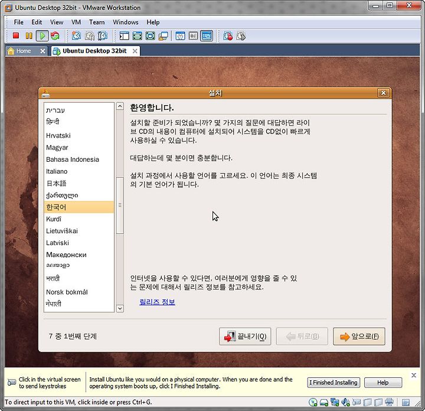Image resolution: width=425 pixels, height=411 pixels.
Task: Click the yellow Suspend pause icon
Action: (29, 36)
